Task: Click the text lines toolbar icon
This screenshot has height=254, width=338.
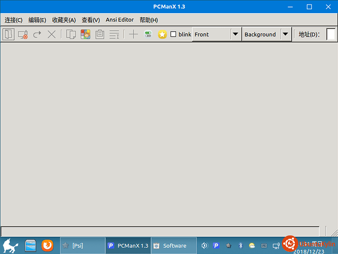Action: click(114, 35)
